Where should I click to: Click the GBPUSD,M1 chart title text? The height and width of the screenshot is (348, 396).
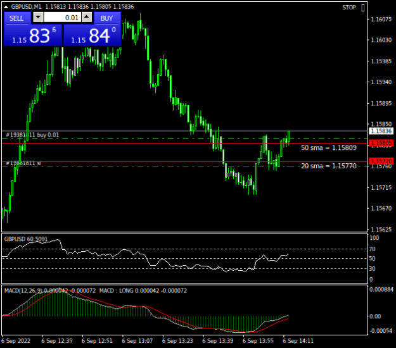point(26,7)
